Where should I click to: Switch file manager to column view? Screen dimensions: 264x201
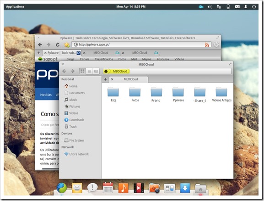click(96, 71)
